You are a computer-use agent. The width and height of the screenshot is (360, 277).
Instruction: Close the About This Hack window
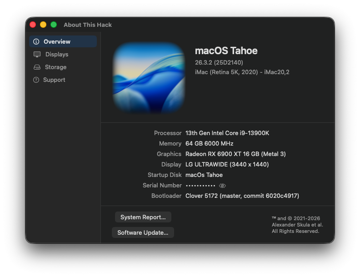click(x=33, y=25)
